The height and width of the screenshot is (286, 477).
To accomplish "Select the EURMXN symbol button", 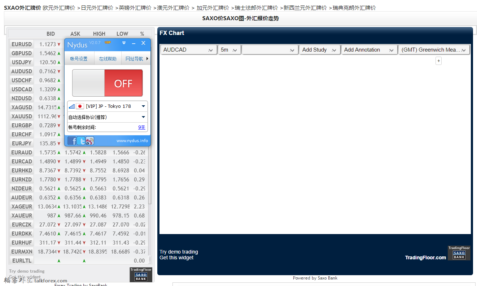I will pyautogui.click(x=22, y=251).
